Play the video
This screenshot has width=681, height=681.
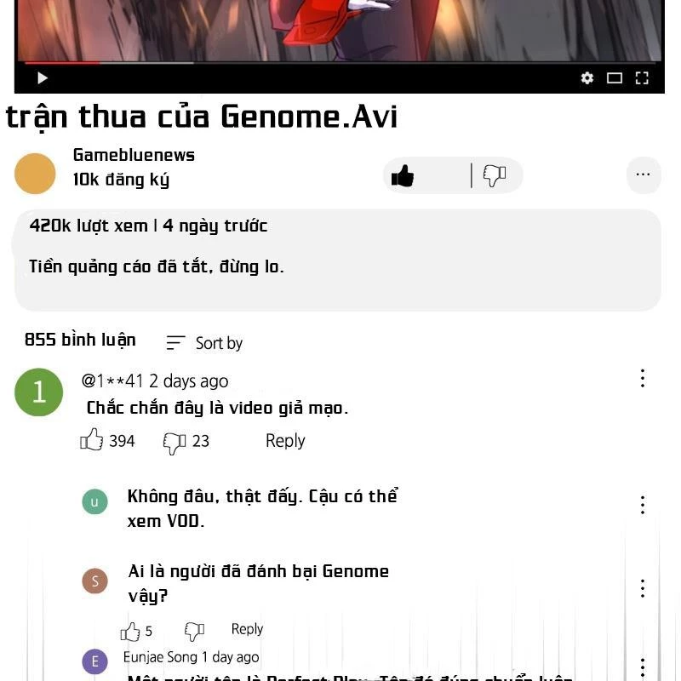tap(43, 78)
